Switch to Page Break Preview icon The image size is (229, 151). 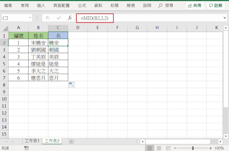(x=168, y=148)
